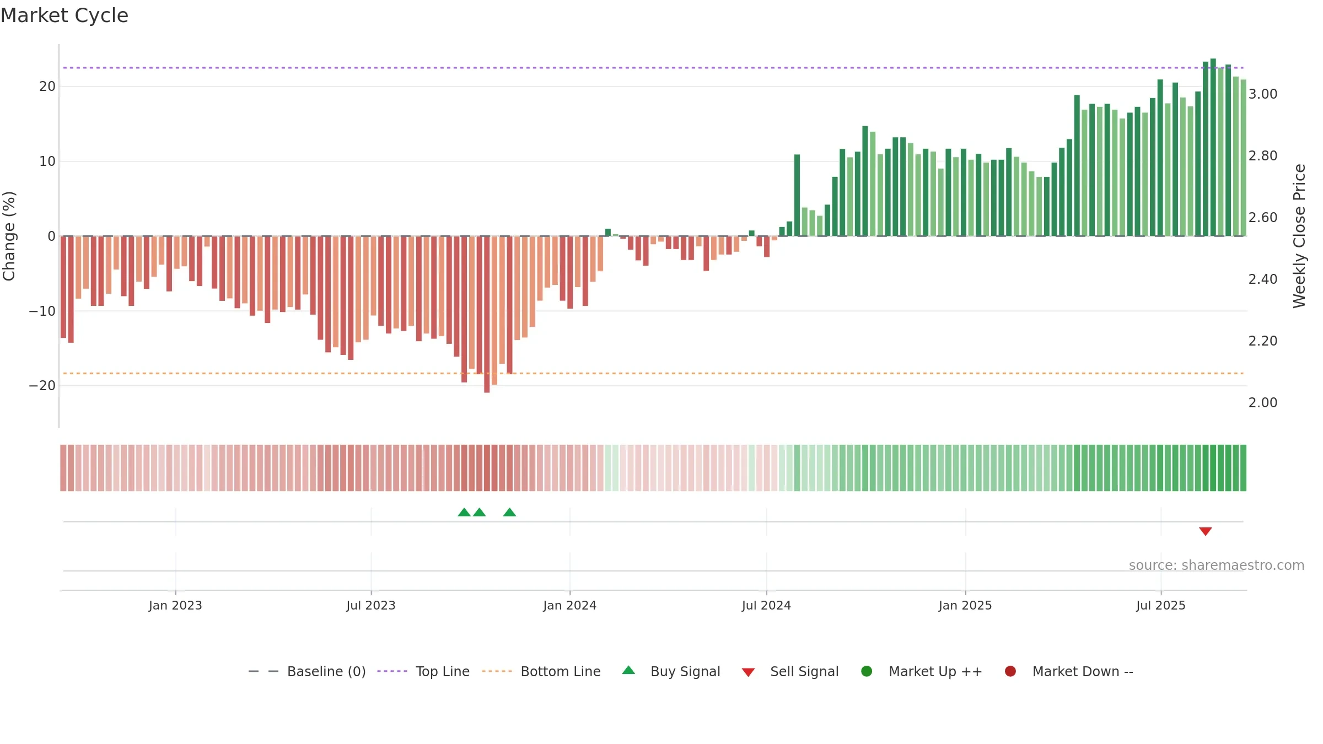Screen dimensions: 1323x744
Task: Click the Buy Signal legend triangle icon
Action: [628, 670]
